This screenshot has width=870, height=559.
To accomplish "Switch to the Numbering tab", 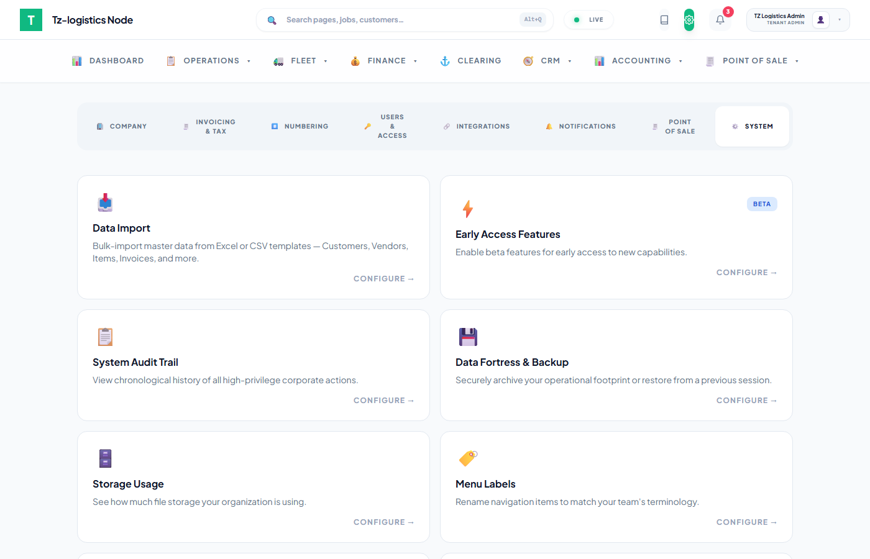I will click(x=300, y=126).
